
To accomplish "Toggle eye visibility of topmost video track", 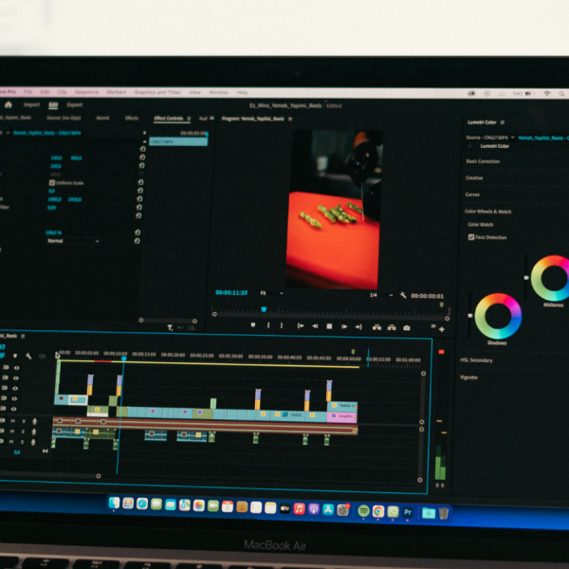I will tap(17, 368).
